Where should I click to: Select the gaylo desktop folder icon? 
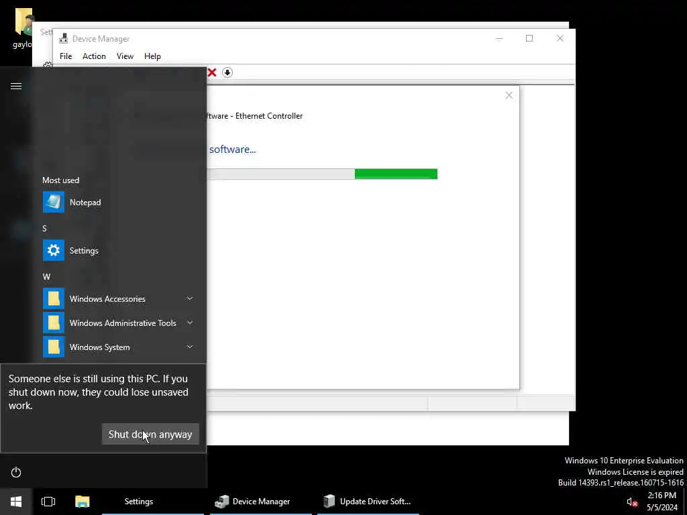[x=22, y=27]
